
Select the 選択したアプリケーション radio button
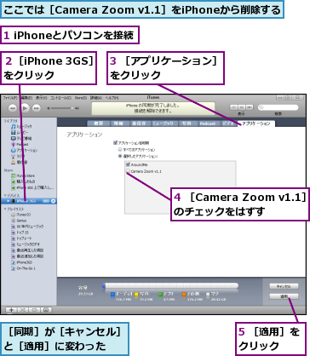(120, 156)
